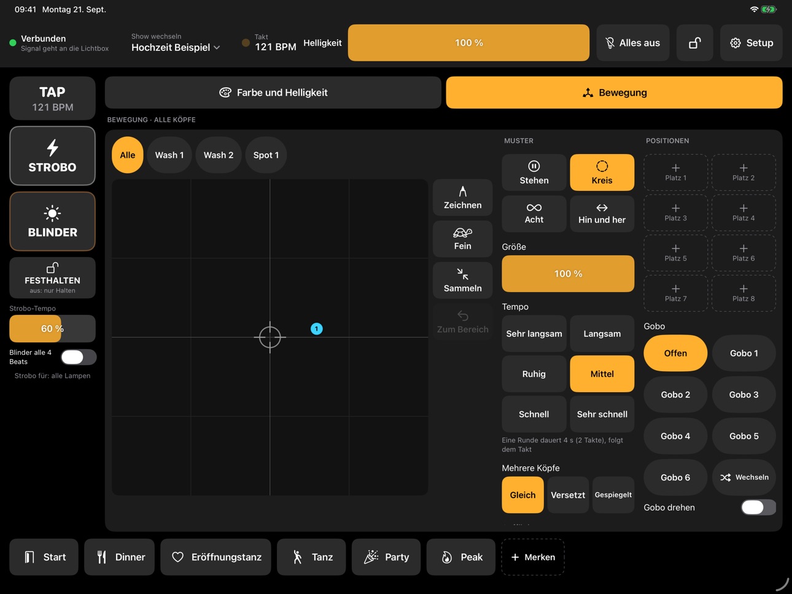This screenshot has width=792, height=594.
Task: Open the Show wechseln dropdown
Action: 176,42
